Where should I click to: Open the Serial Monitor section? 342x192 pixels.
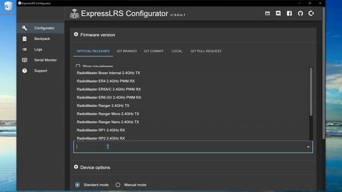point(41,60)
